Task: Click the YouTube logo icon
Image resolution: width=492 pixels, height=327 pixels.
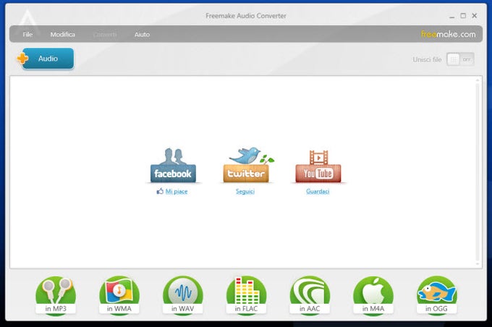Action: pos(318,166)
